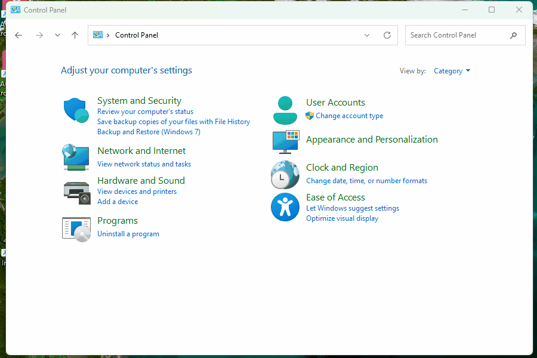The width and height of the screenshot is (537, 358).
Task: Go forward with the forward arrow
Action: 39,35
